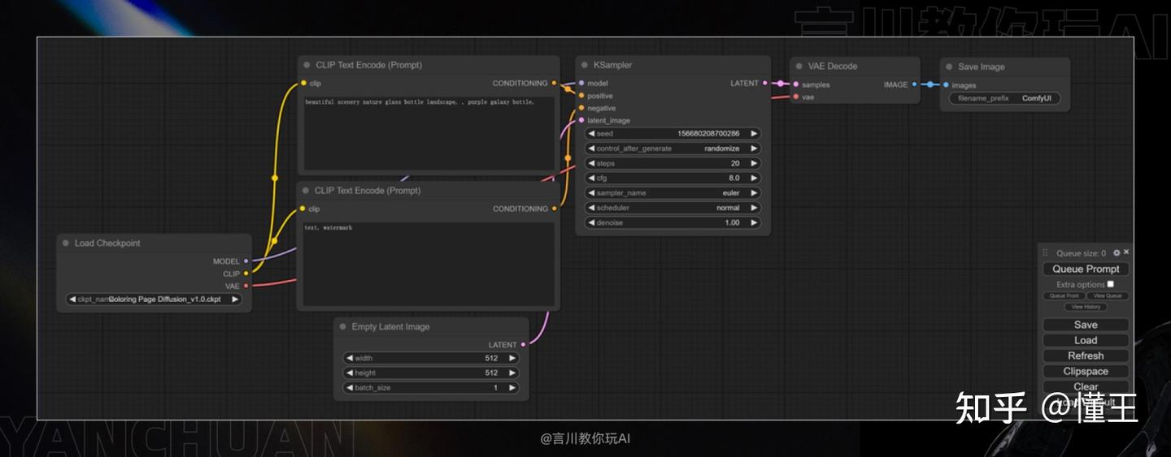Select the KSampler node title bar
The image size is (1171, 457).
click(673, 65)
